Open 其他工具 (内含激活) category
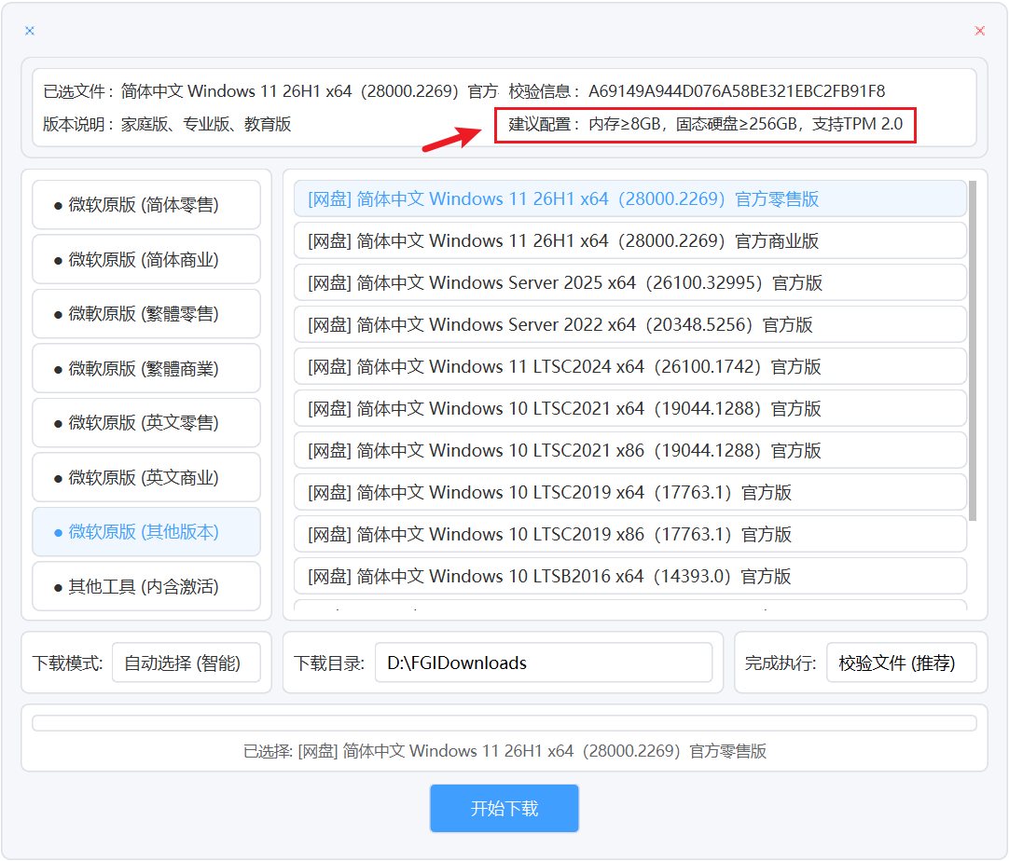 pyautogui.click(x=146, y=586)
